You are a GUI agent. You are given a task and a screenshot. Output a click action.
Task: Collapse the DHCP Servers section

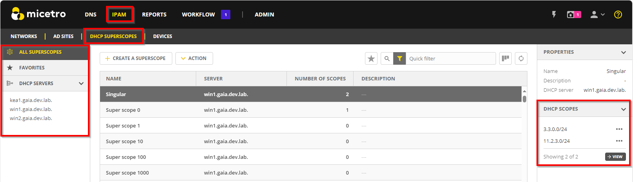tap(81, 84)
